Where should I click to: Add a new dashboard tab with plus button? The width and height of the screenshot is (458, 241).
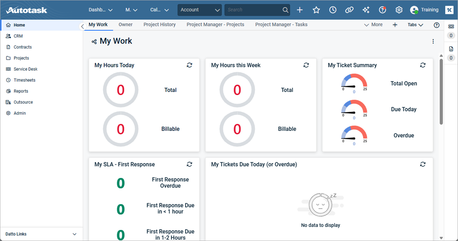click(395, 24)
